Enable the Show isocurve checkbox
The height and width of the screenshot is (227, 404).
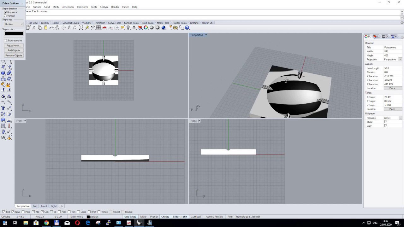[5, 41]
